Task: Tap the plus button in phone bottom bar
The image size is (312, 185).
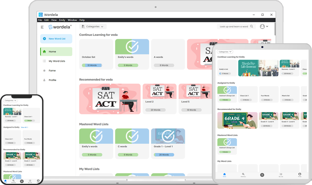Action: (22, 181)
